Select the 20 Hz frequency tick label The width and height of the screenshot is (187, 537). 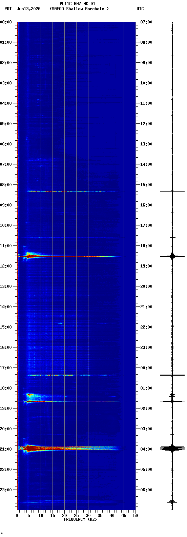(64, 516)
